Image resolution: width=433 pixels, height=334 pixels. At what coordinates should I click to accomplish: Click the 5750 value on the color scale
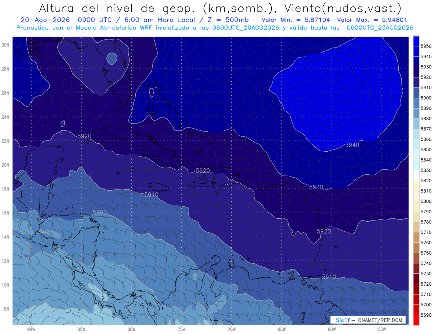point(426,253)
